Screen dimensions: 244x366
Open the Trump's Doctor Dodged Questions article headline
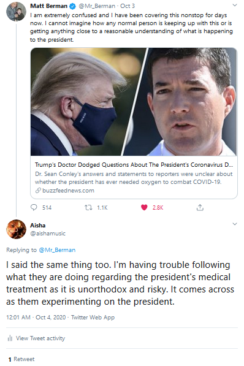tap(134, 165)
